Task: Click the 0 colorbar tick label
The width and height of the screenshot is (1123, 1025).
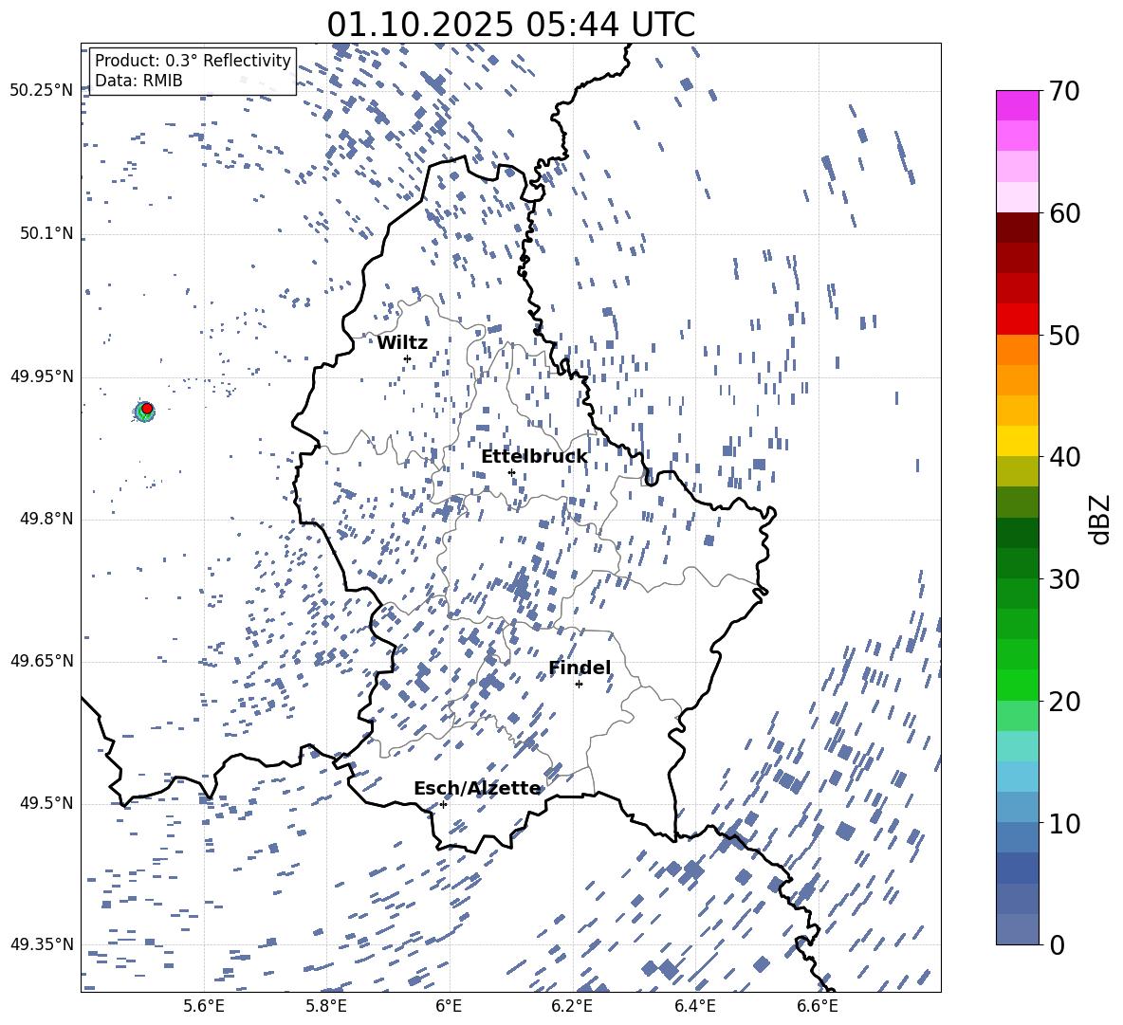Action: click(1057, 944)
